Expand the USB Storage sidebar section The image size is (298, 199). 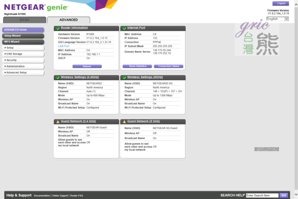pos(23,54)
